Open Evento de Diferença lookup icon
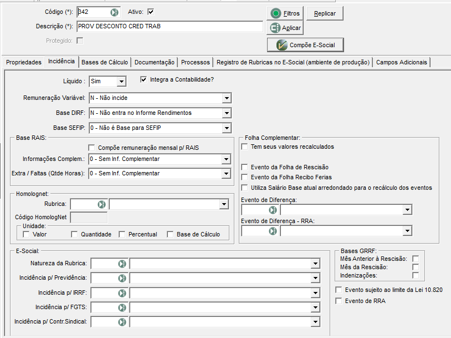Viewport: 451px width, 338px height. click(273, 210)
